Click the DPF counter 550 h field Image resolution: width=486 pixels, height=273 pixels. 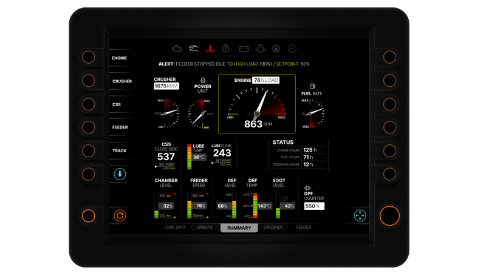pos(315,206)
